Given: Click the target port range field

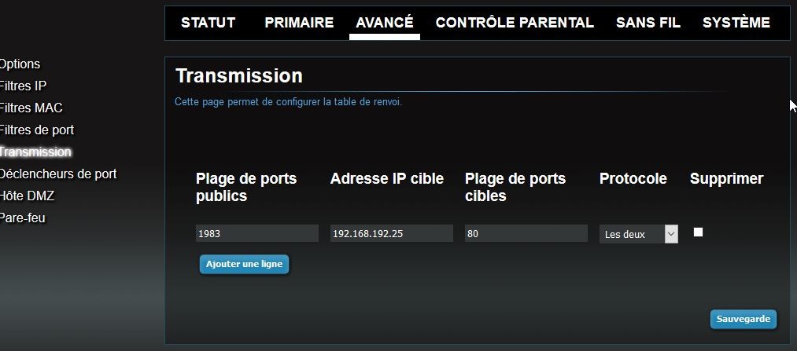Looking at the screenshot, I should (x=526, y=233).
